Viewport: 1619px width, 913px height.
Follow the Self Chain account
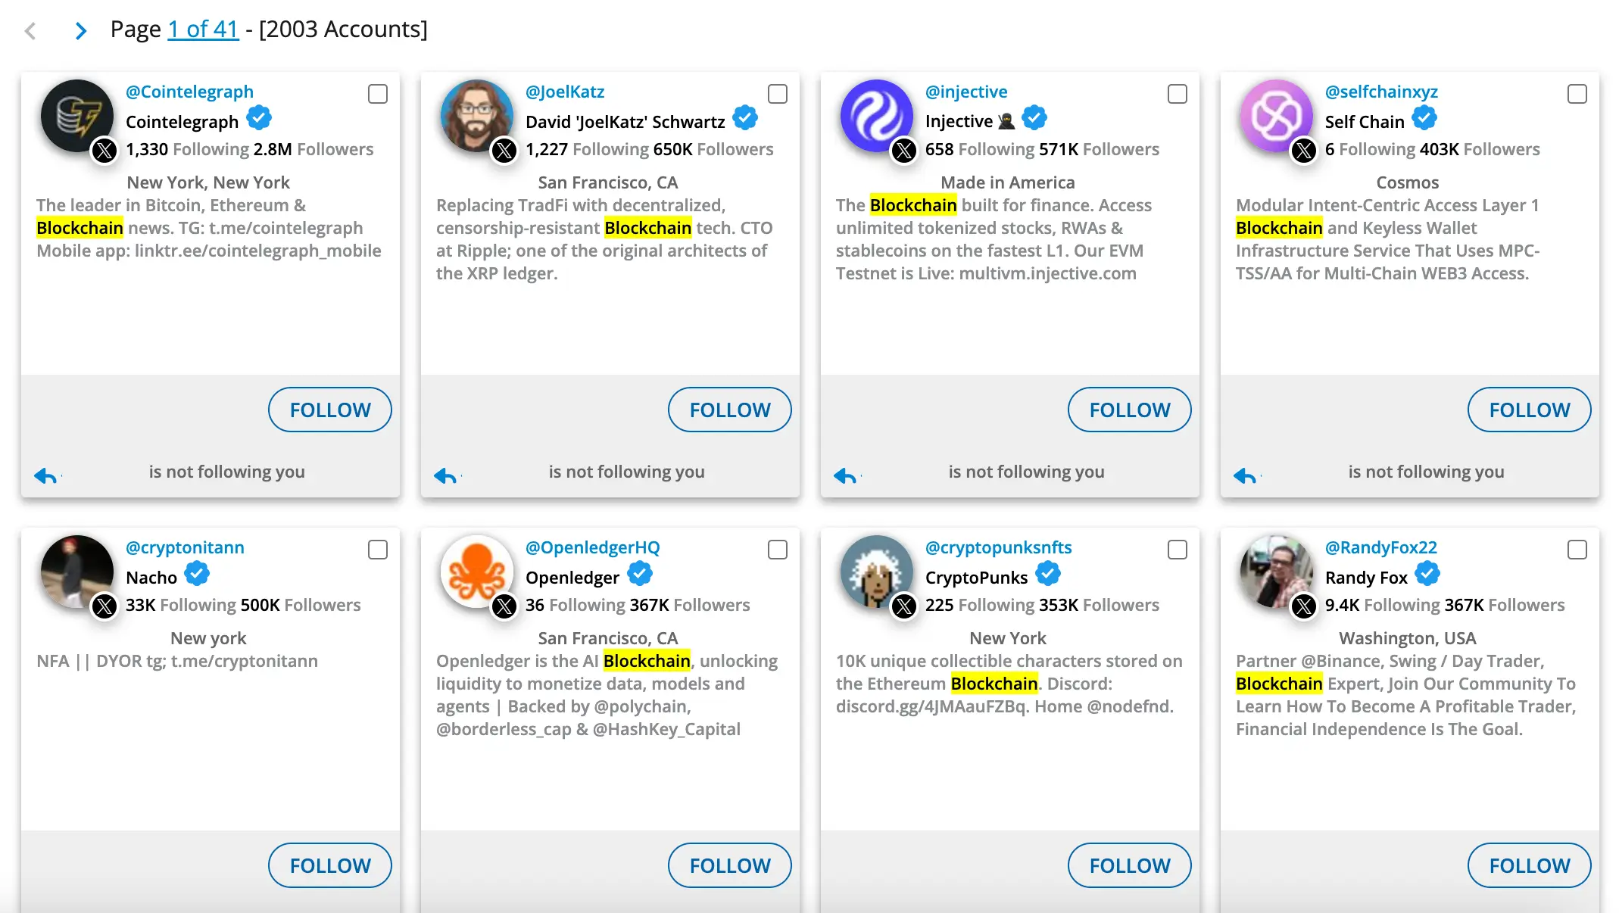[x=1529, y=410]
